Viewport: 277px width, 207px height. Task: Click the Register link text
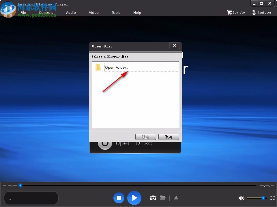[x=264, y=12]
